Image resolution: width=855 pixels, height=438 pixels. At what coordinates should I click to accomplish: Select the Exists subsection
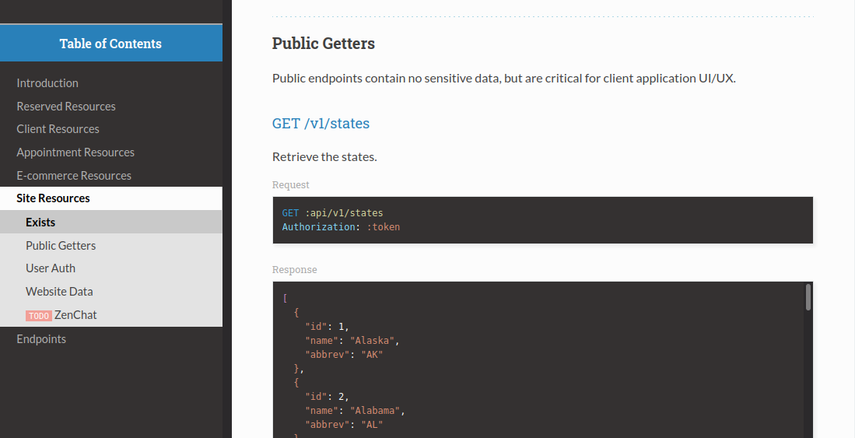40,223
